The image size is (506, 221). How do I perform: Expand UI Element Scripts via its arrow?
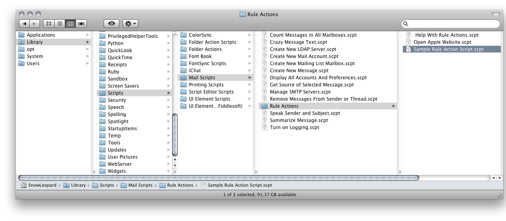250,99
